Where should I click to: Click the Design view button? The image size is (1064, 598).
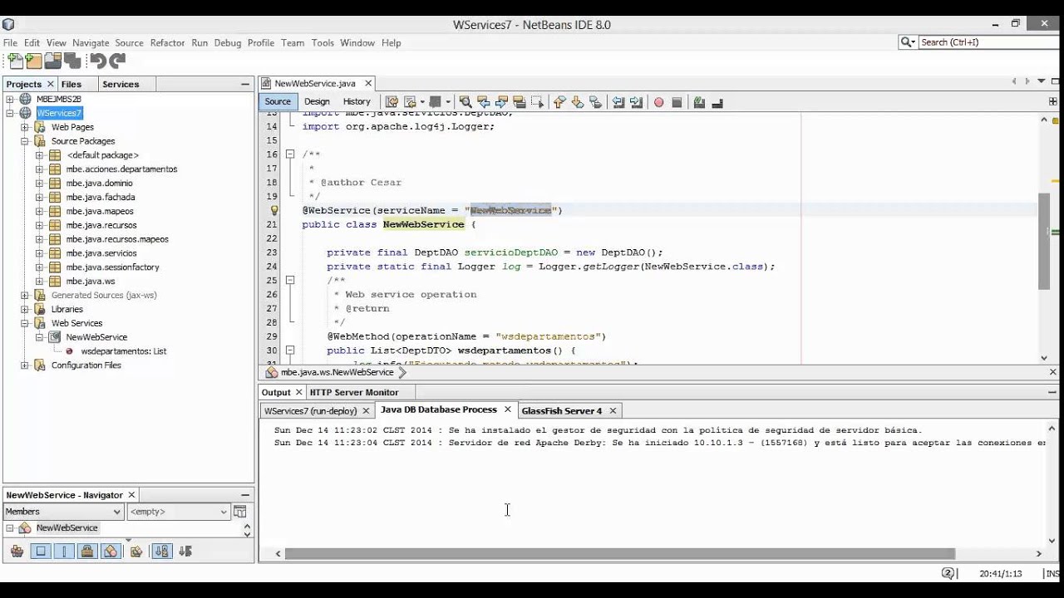317,101
